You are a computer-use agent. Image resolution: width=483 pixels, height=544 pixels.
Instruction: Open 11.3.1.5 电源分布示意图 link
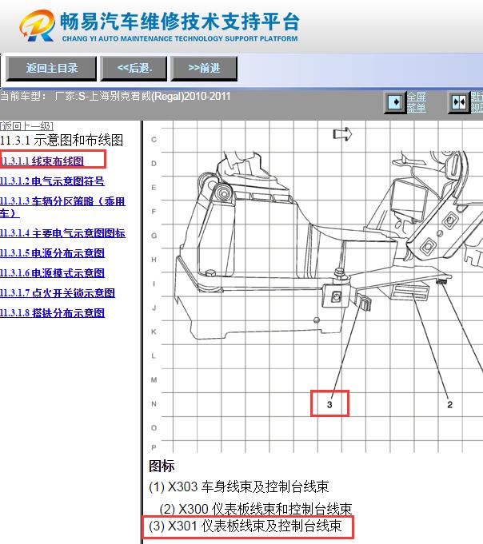(x=52, y=253)
